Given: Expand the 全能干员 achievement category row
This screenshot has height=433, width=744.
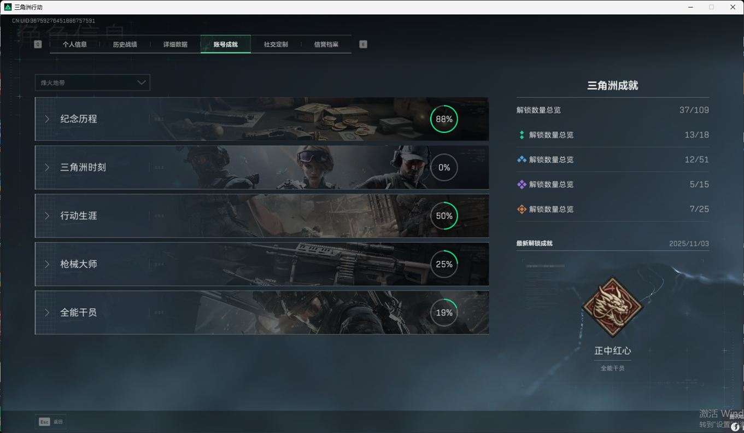Looking at the screenshot, I should (x=262, y=312).
